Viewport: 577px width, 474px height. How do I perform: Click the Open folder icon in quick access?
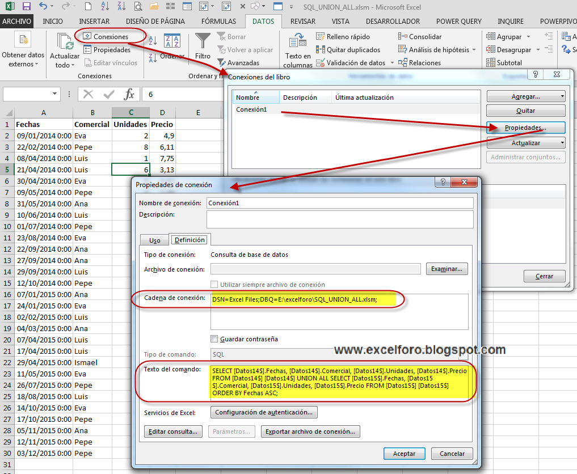point(154,6)
